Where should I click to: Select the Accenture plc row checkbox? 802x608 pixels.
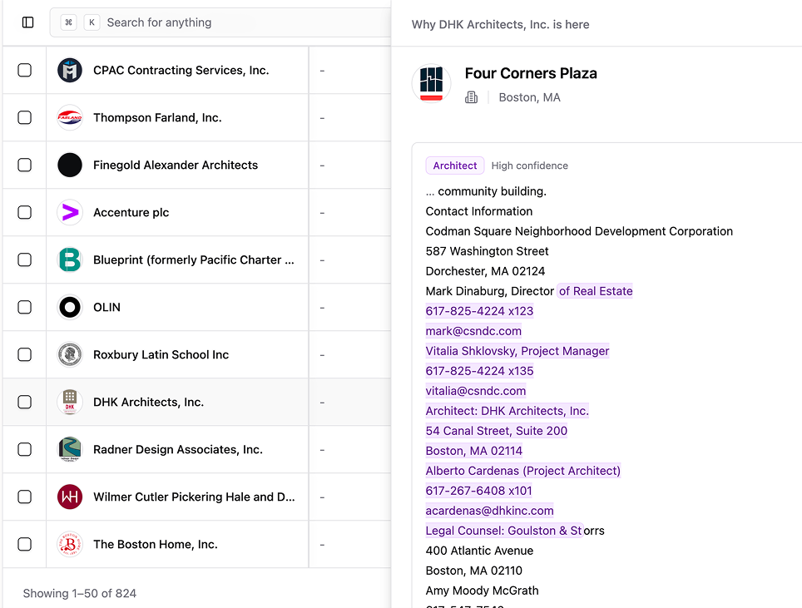pyautogui.click(x=25, y=212)
